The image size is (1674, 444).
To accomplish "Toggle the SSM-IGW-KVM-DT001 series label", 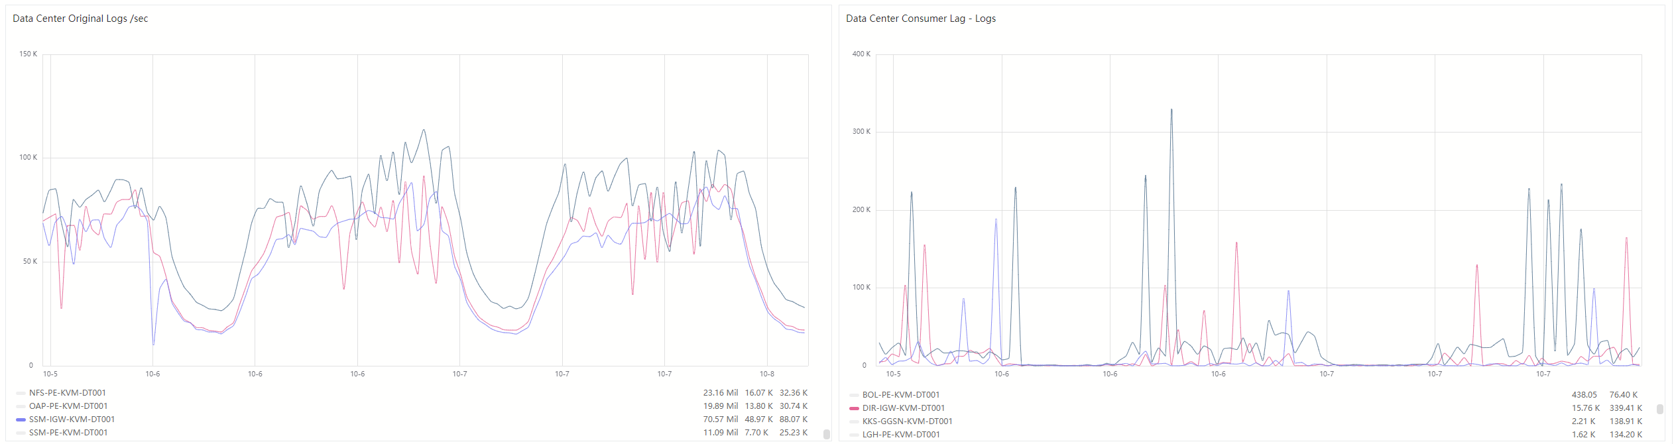I will [72, 419].
